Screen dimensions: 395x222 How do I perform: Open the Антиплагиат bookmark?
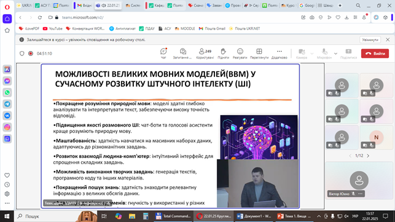point(122,28)
